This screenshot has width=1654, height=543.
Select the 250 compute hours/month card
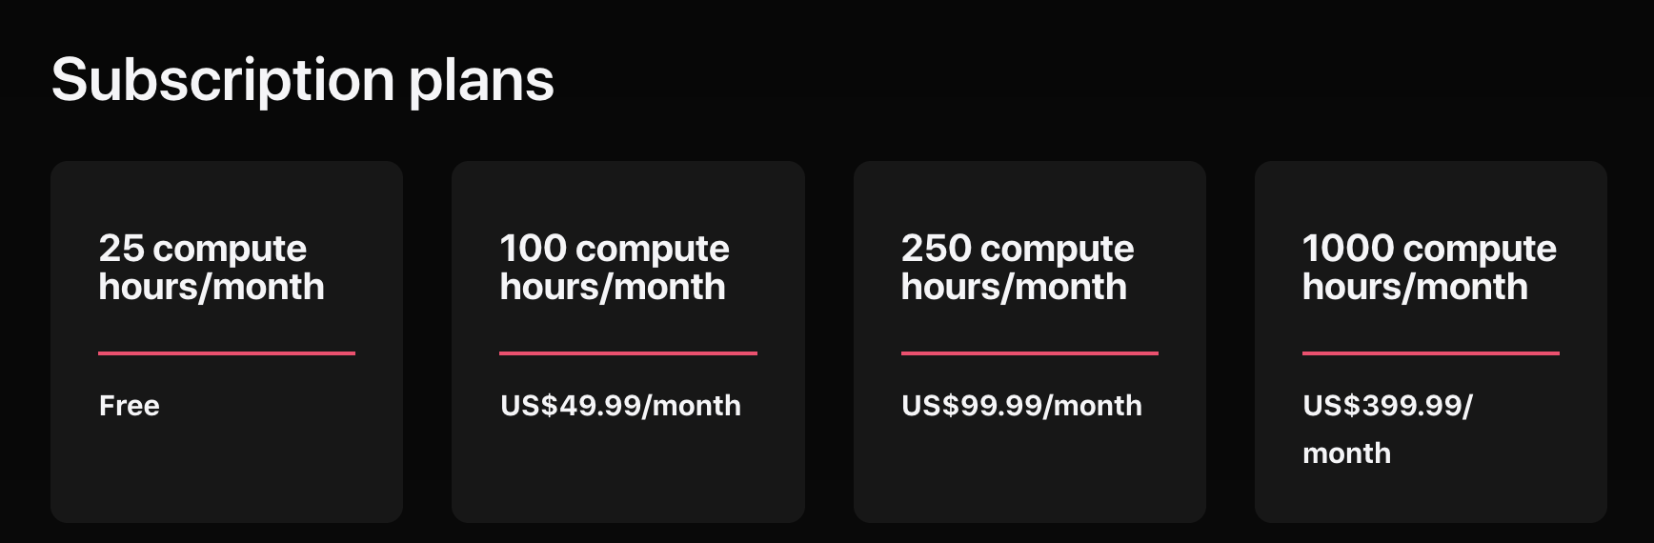tap(1030, 341)
